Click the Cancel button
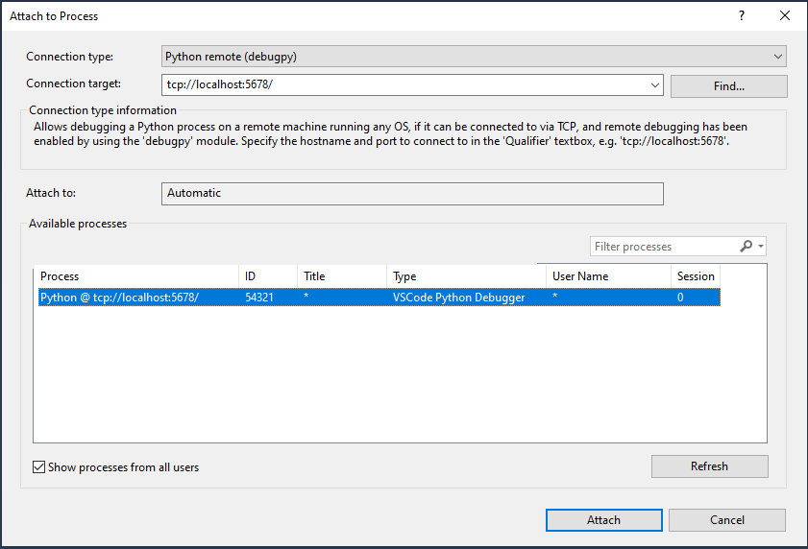The width and height of the screenshot is (808, 549). click(727, 520)
